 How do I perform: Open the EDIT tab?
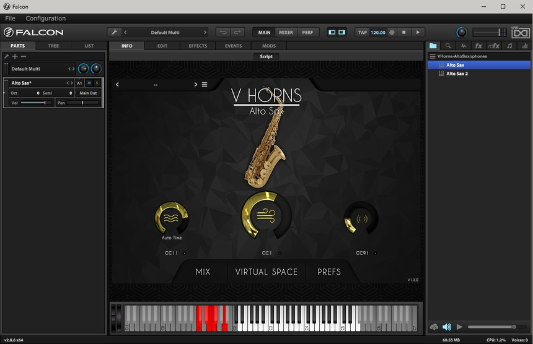point(162,45)
